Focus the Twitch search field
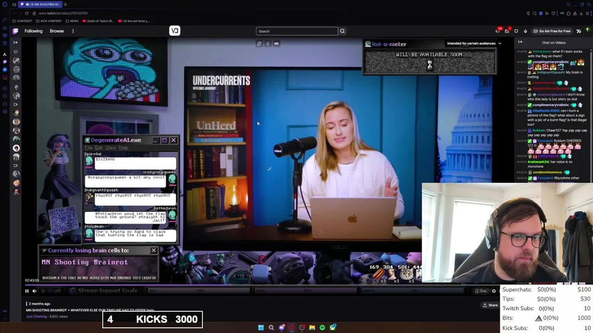Viewport: 593px width, 333px height. point(296,31)
